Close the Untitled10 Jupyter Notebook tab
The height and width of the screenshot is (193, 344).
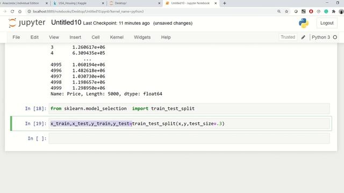[x=216, y=3]
